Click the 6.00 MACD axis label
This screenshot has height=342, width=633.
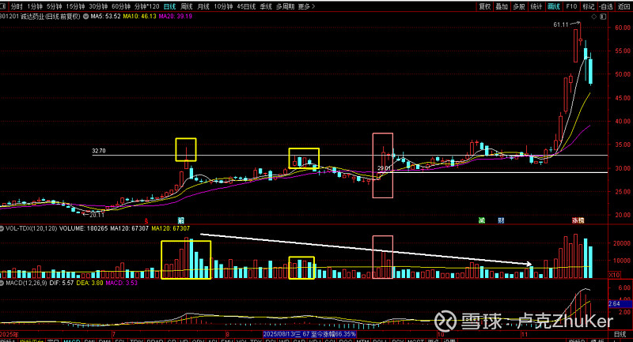[x=624, y=288]
